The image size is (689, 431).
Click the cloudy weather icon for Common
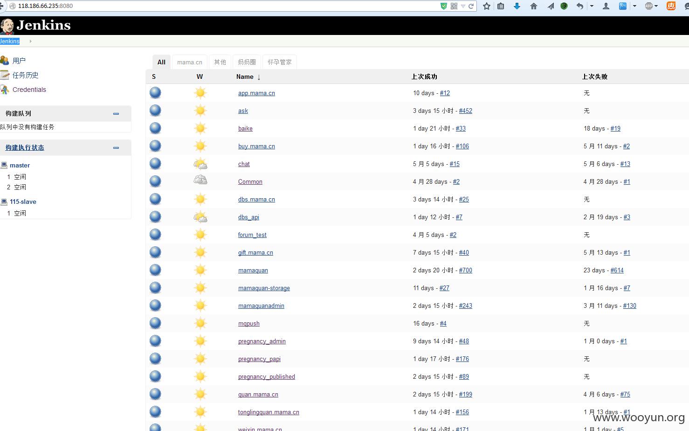click(x=200, y=181)
